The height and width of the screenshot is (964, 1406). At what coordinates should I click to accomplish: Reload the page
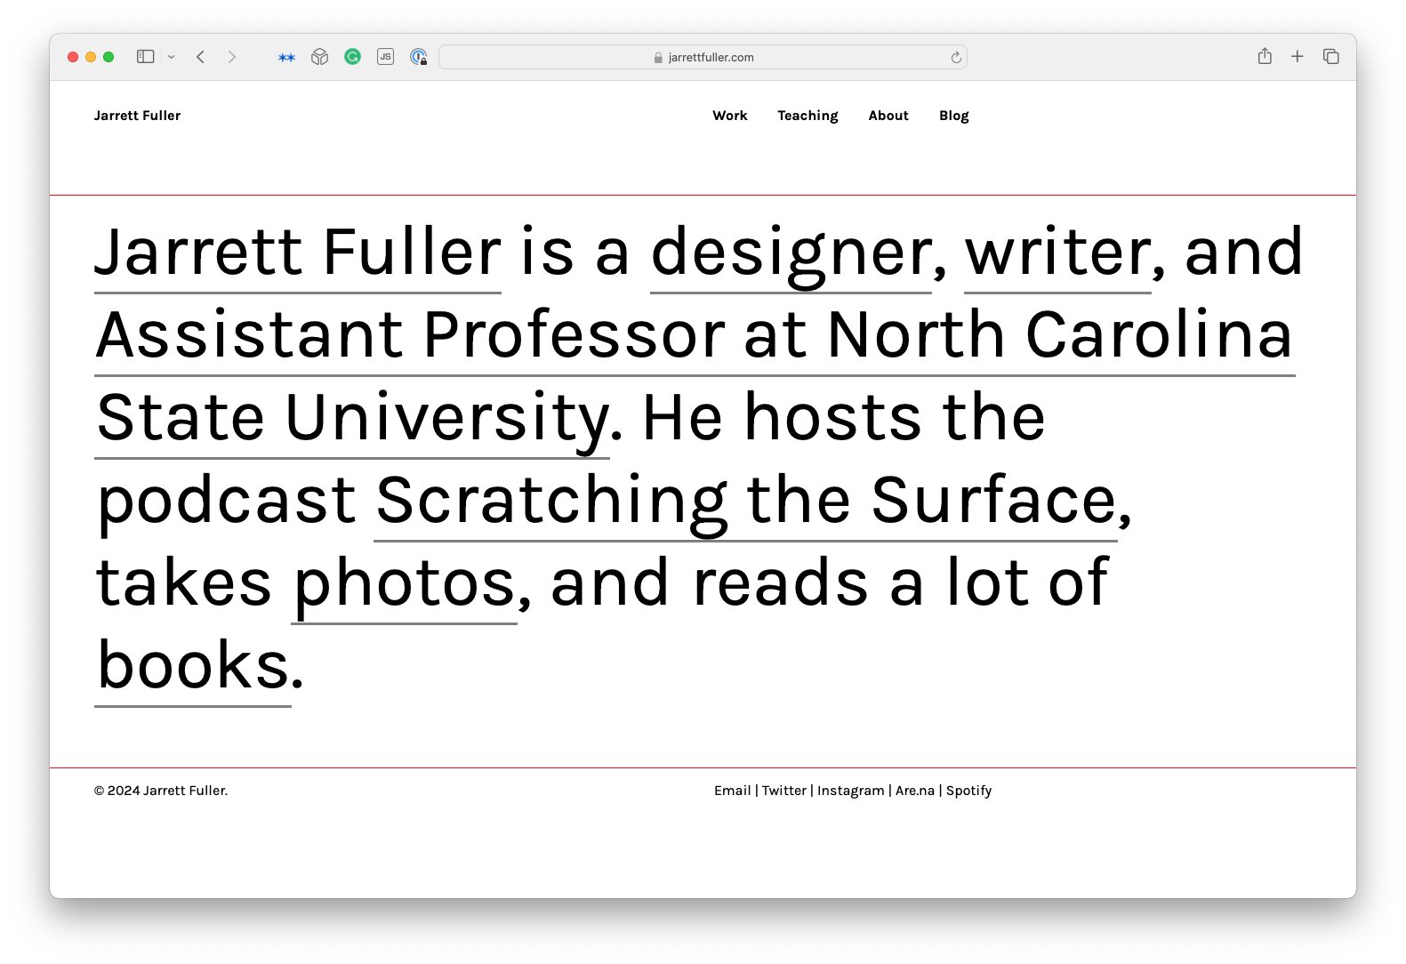tap(956, 57)
